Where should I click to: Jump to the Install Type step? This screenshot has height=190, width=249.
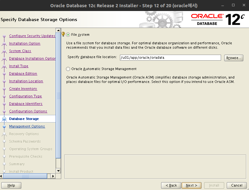[x=19, y=66]
